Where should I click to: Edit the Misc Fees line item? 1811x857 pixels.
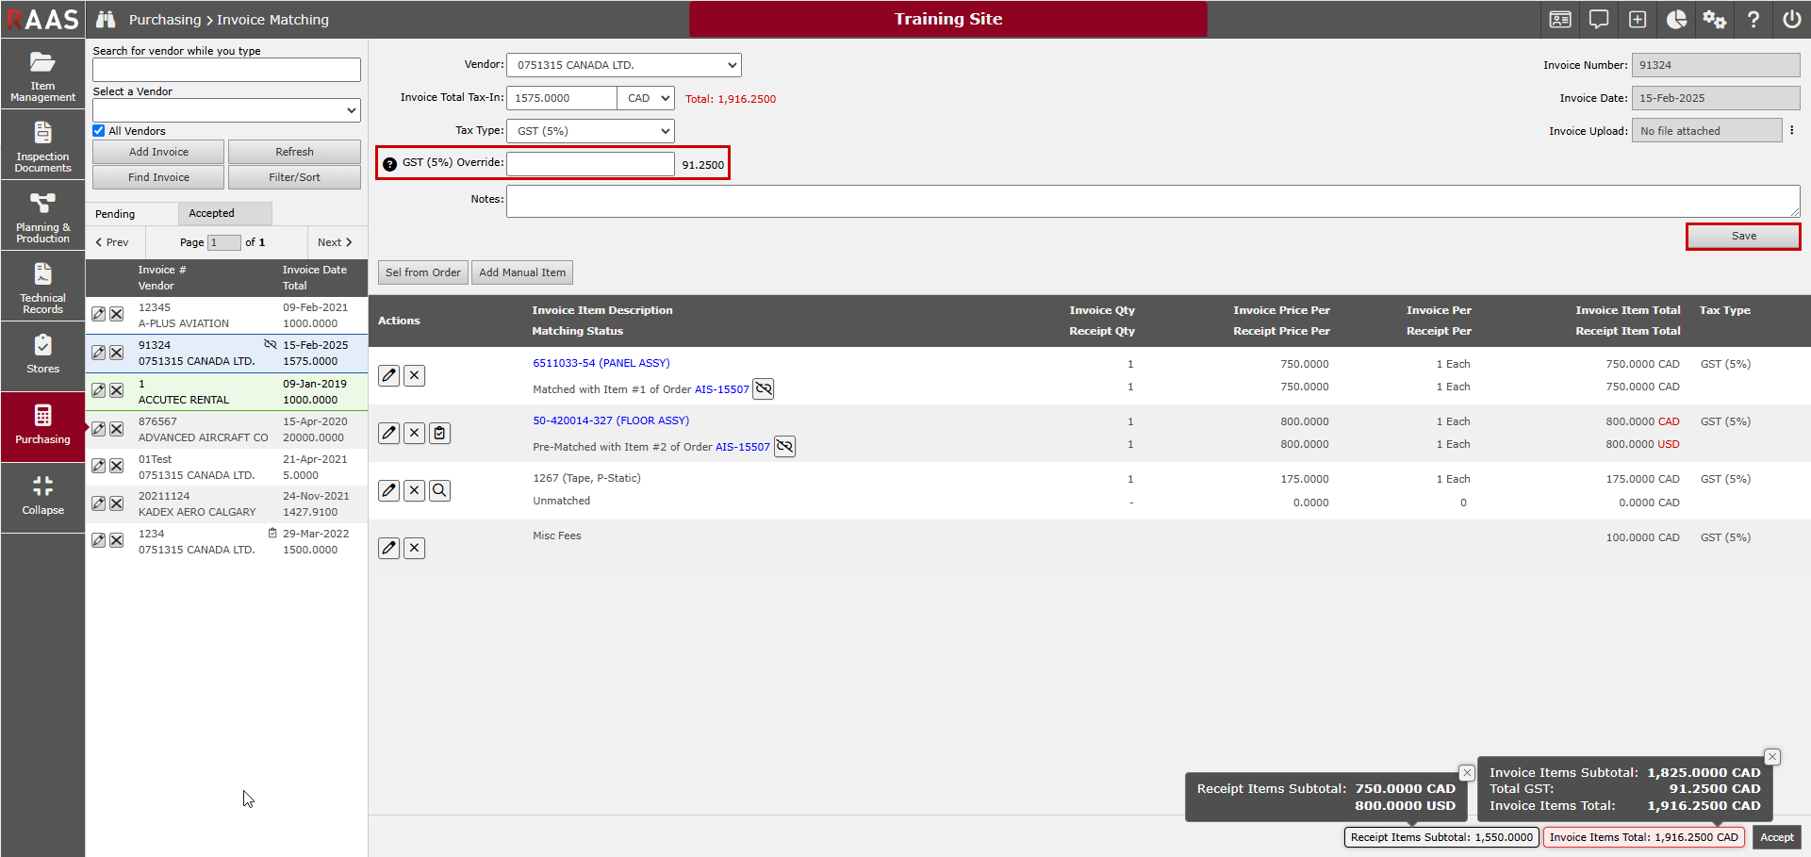pyautogui.click(x=388, y=548)
